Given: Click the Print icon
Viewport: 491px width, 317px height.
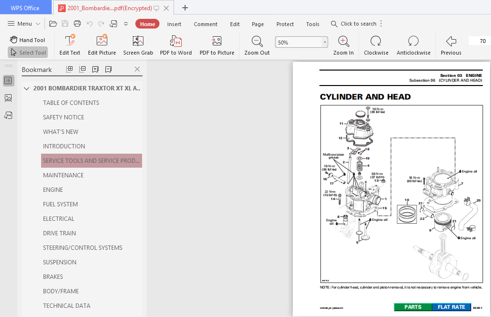Looking at the screenshot, I should click(x=77, y=24).
